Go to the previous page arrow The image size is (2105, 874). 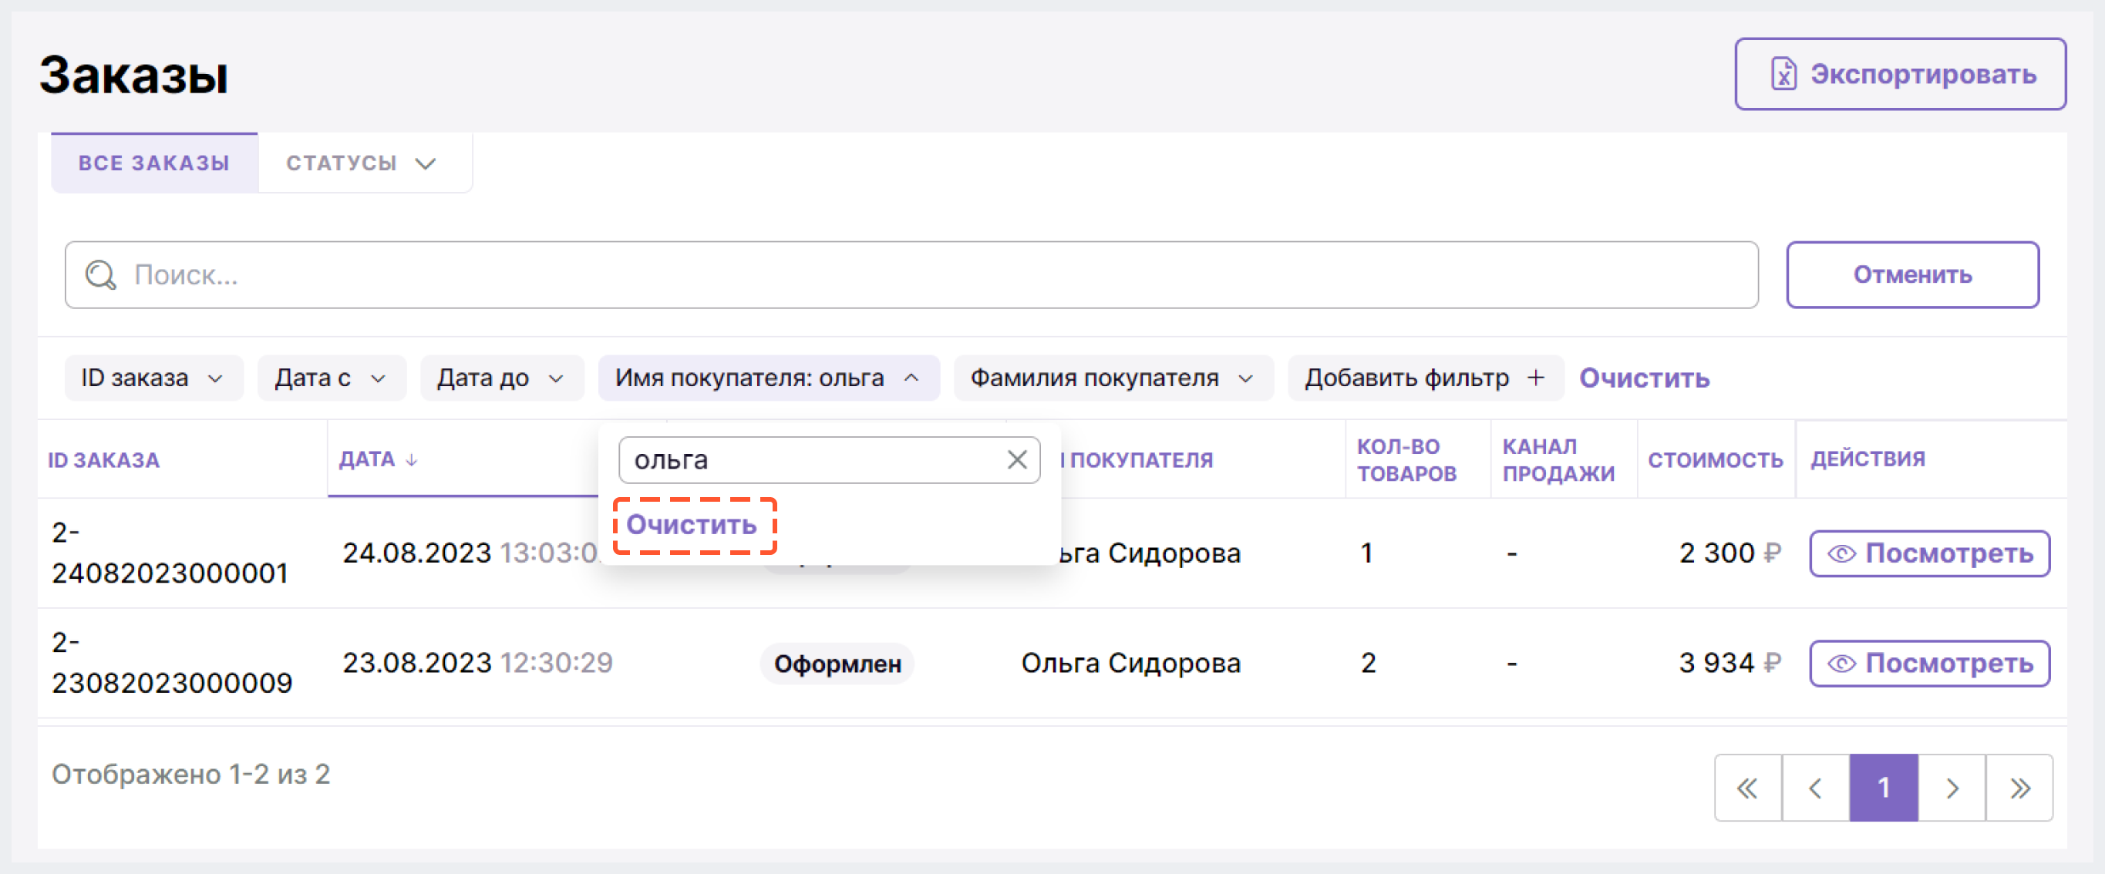coord(1816,788)
